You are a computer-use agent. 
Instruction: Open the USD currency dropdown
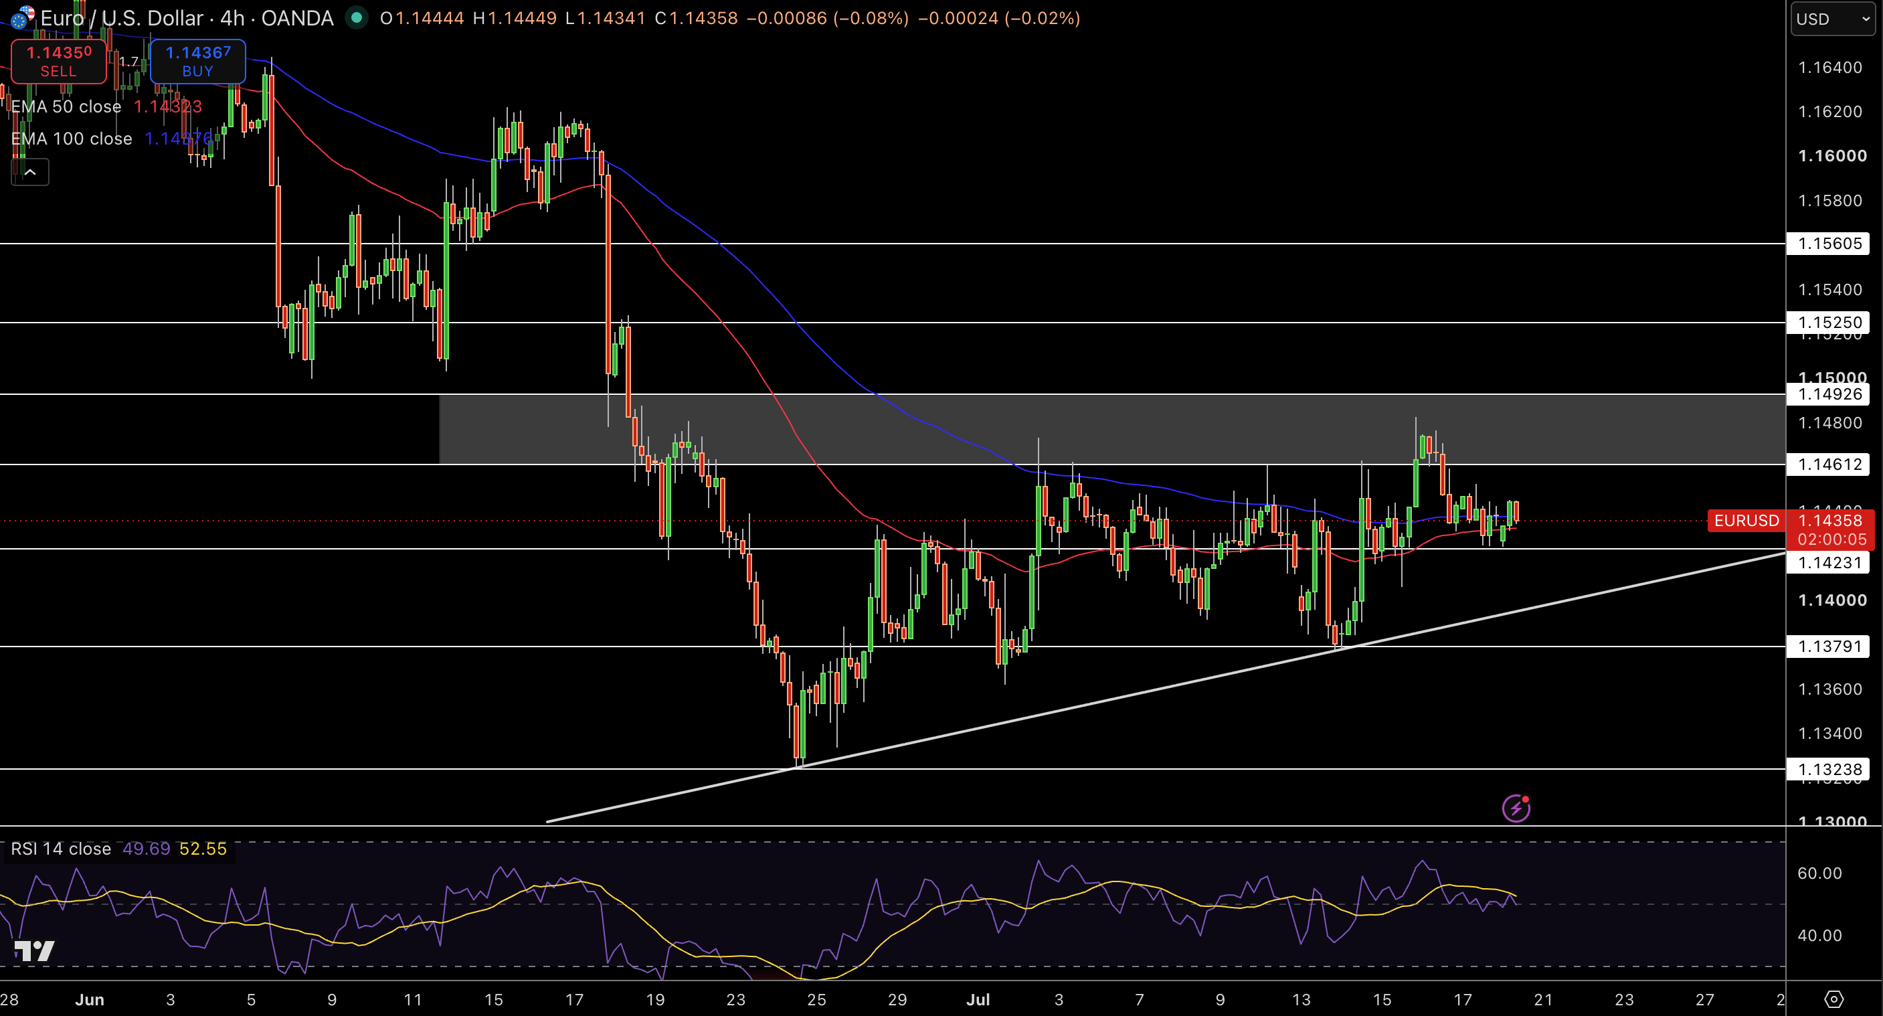(1835, 19)
